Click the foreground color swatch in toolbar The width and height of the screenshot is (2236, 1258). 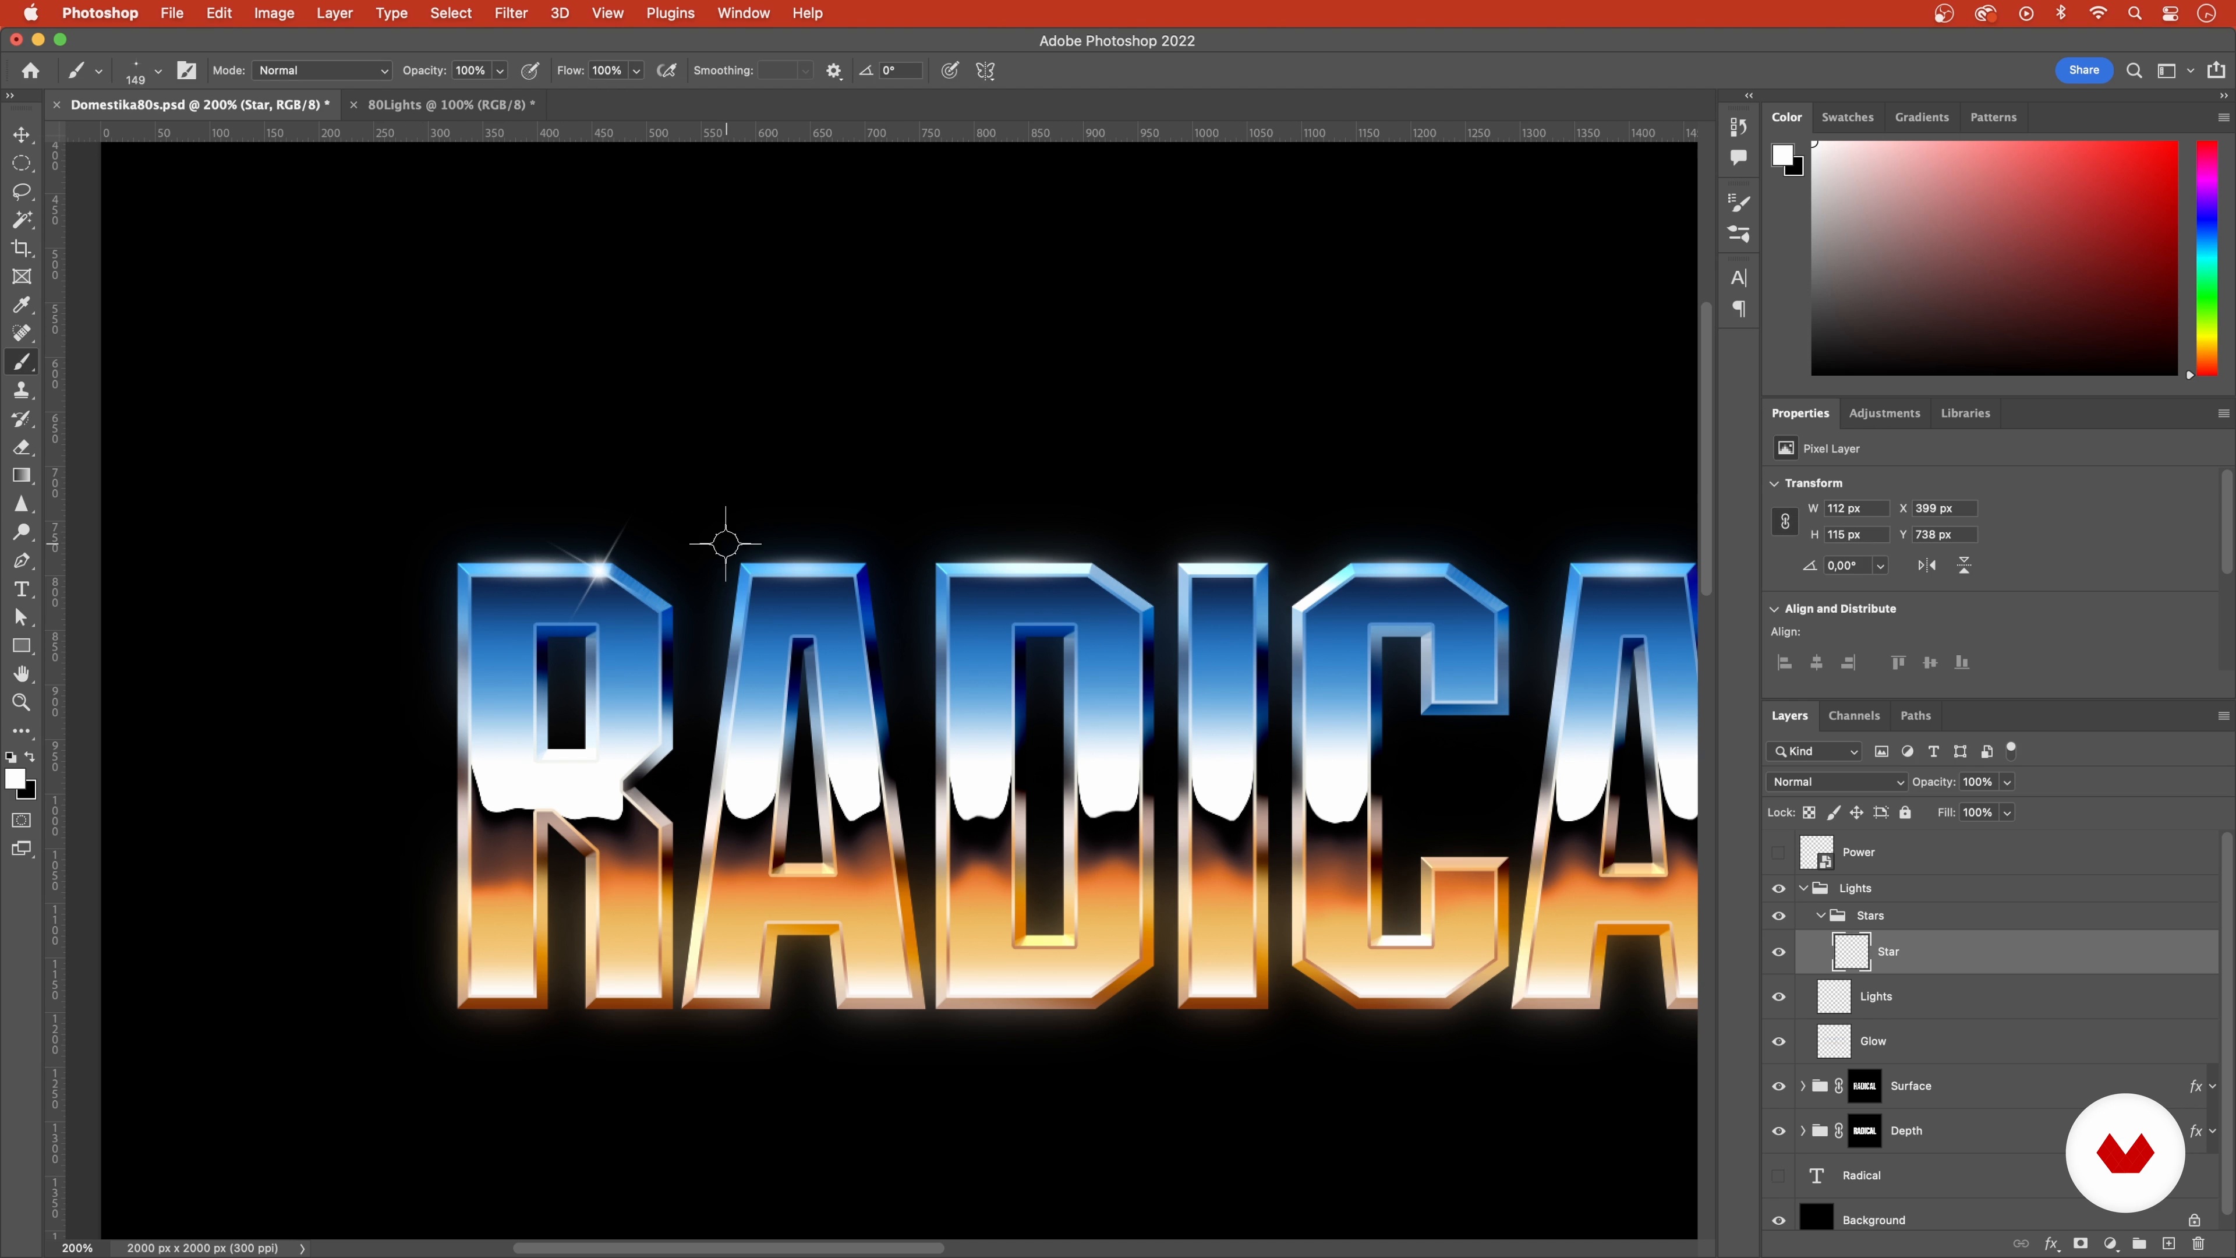click(x=15, y=779)
